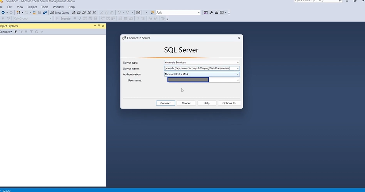Click the Stop square icon in Object Explorer
Viewport: 365px width, 192px height.
coord(26,32)
